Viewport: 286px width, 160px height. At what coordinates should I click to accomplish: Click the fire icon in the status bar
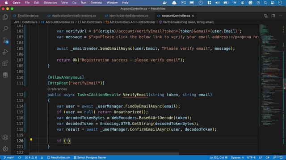(x=42, y=157)
